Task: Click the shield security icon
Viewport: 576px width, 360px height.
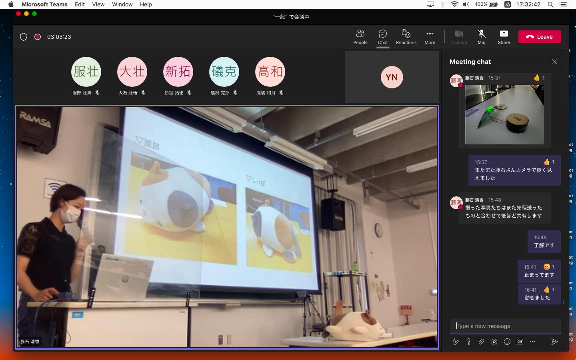Action: (24, 37)
